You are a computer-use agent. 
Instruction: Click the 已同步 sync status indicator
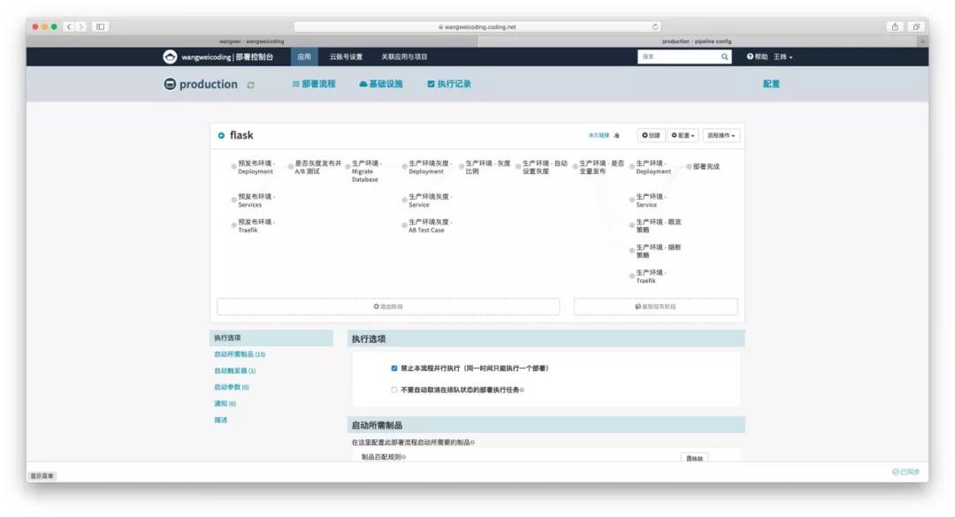[x=905, y=472]
